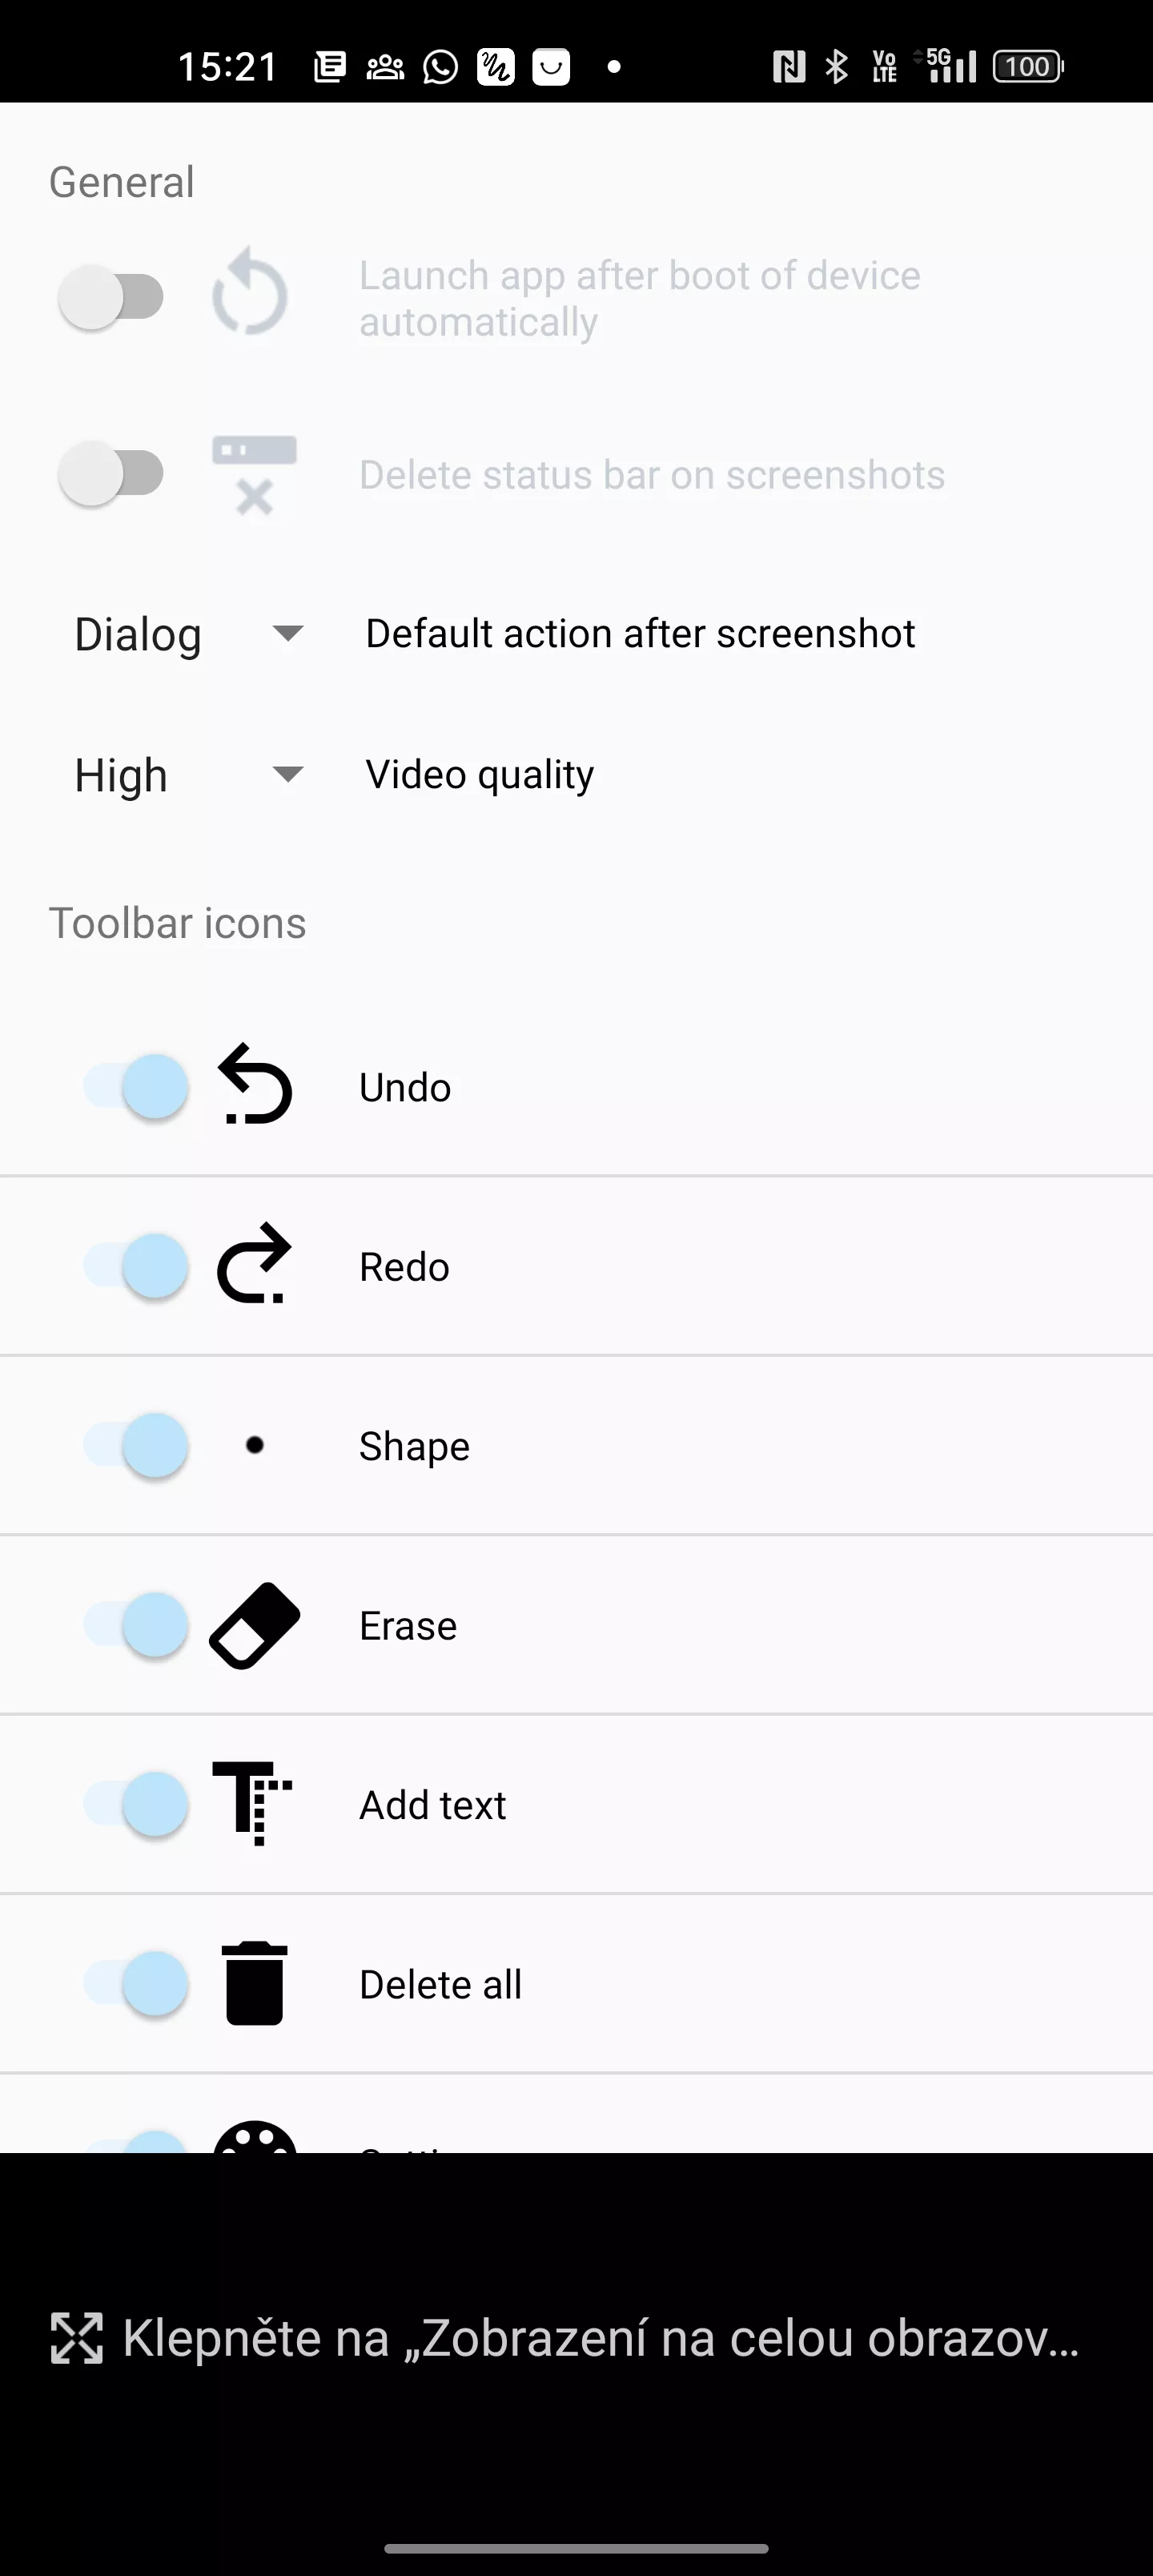Tap the Add text icon
The width and height of the screenshot is (1153, 2576).
click(x=253, y=1803)
